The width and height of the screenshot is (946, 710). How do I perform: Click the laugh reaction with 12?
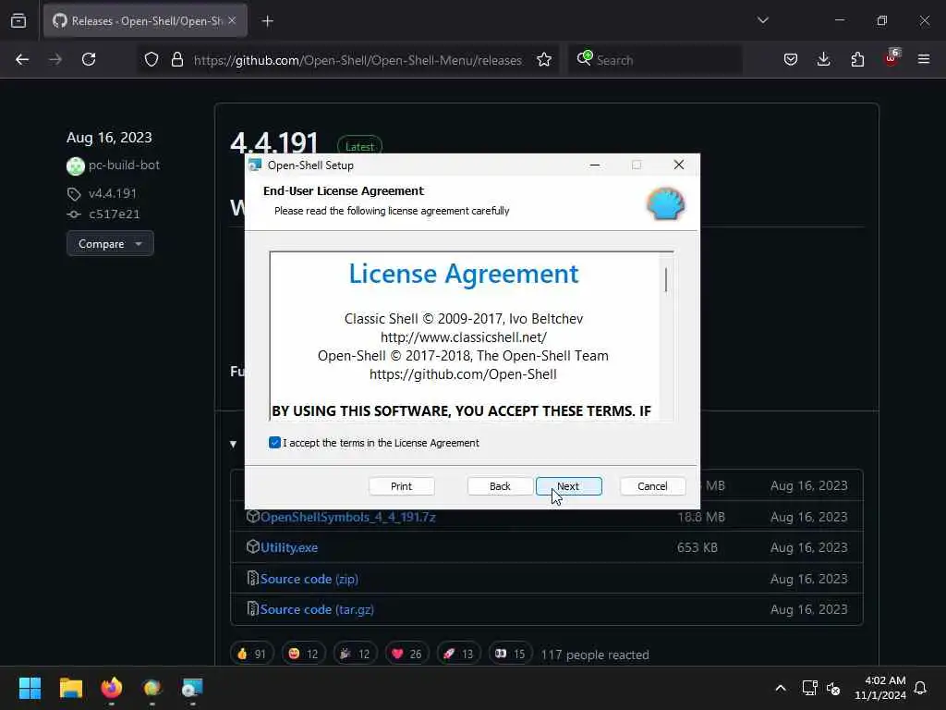(303, 654)
